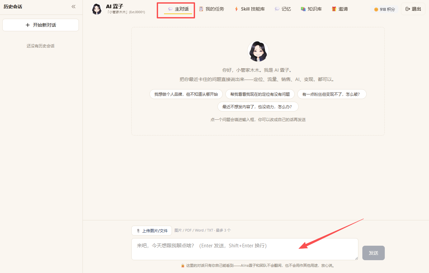Click the coin icon beside 918 积分
The height and width of the screenshot is (273, 429).
pyautogui.click(x=376, y=10)
